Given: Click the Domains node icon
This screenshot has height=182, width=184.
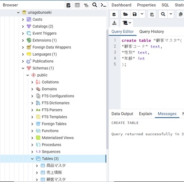Looking at the screenshot, I should pos(38,89).
